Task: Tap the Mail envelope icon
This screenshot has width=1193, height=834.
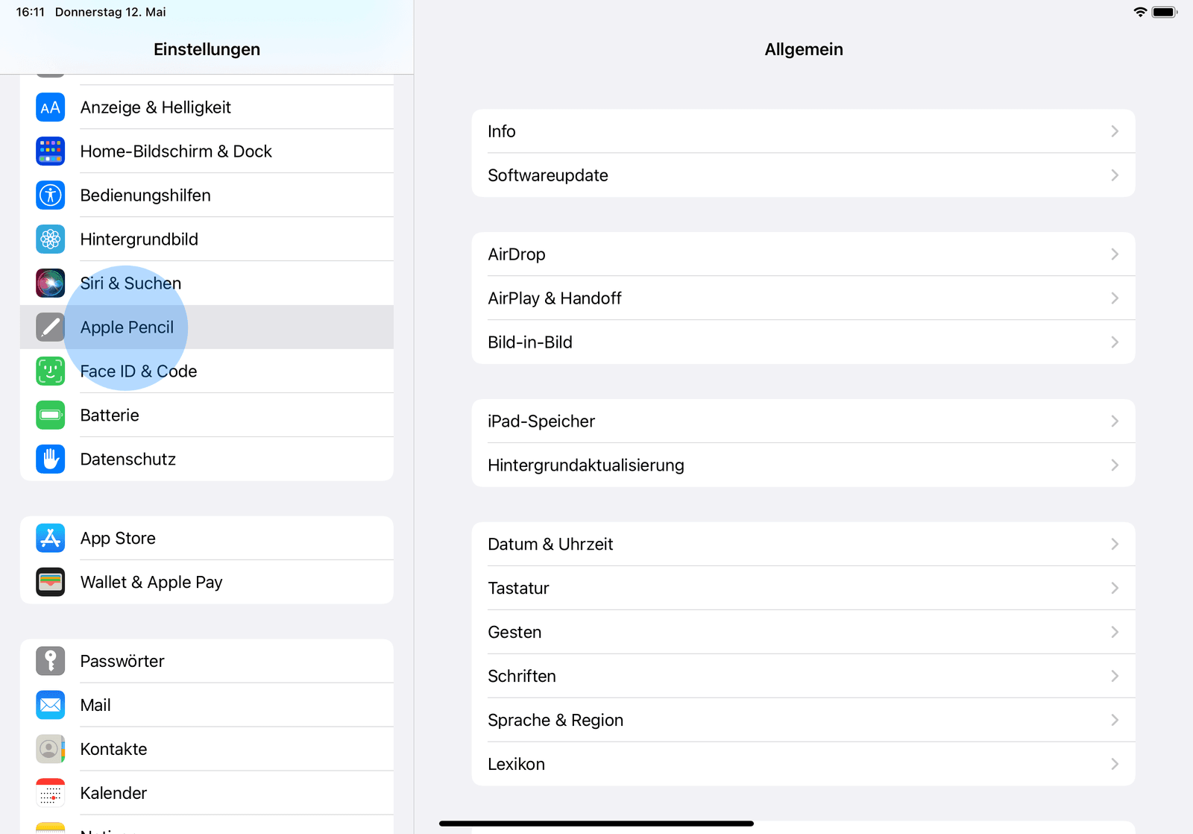Action: (x=51, y=706)
